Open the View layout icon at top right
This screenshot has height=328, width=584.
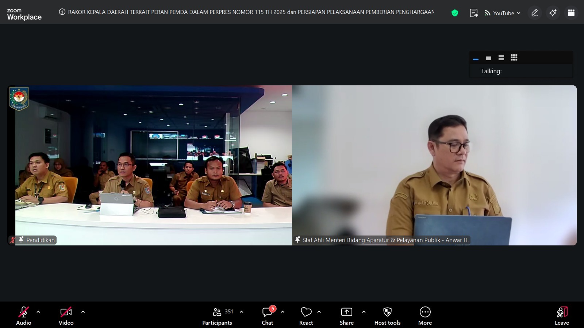571,13
